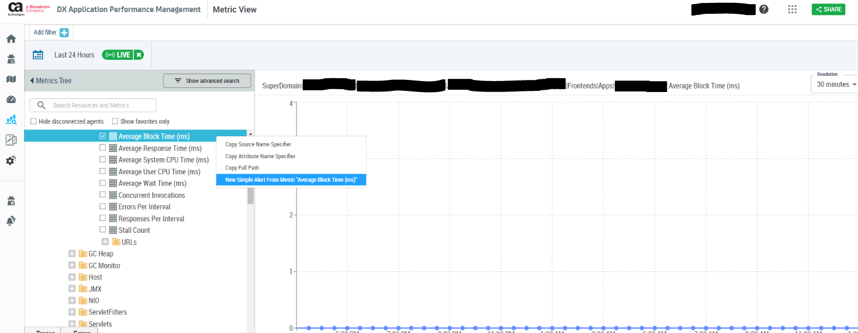Click the plus icon next to Add filter
Screen dimensions: 858x333
[64, 33]
